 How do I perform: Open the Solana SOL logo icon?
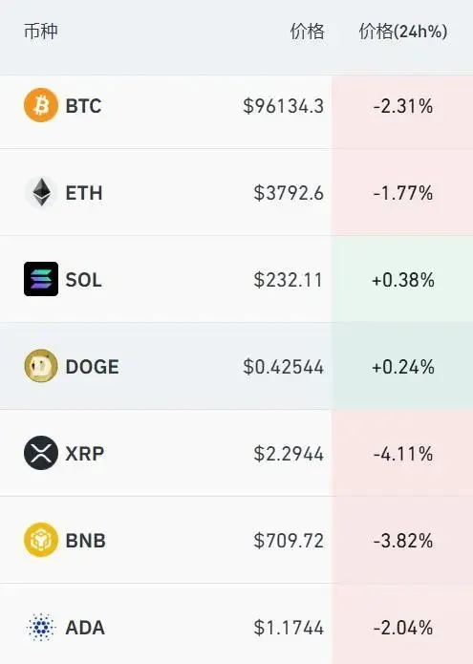pos(41,279)
